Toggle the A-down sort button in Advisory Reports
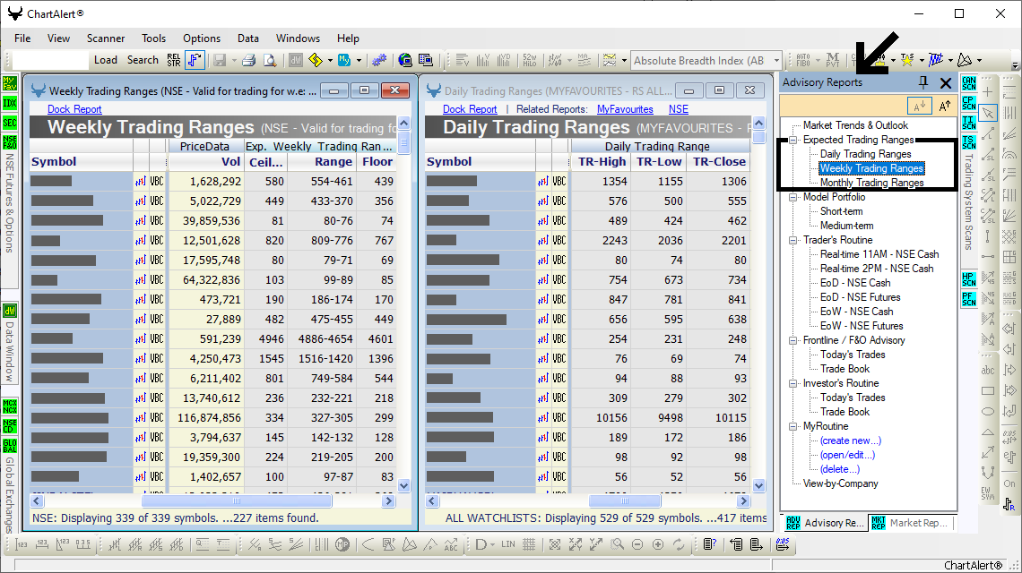 click(x=918, y=106)
